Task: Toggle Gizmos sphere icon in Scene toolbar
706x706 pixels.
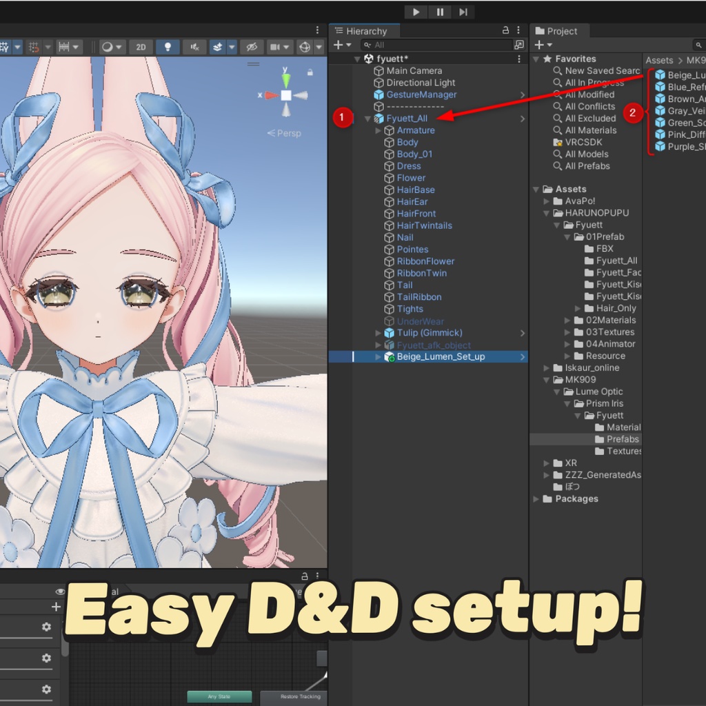Action: tap(305, 47)
